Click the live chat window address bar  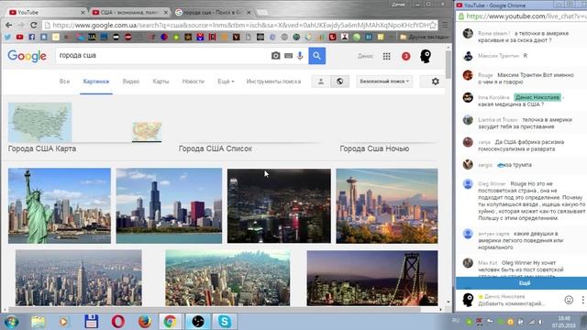tap(521, 16)
